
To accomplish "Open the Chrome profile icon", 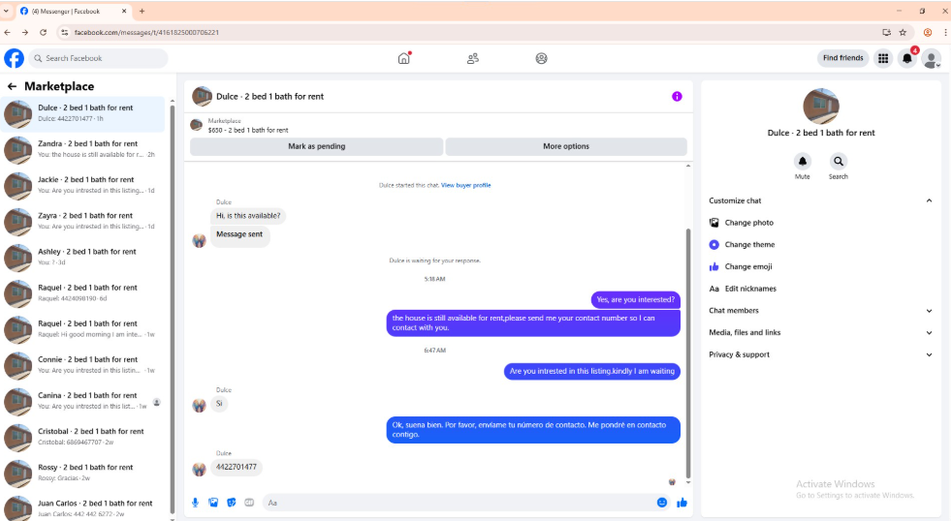I will [x=928, y=32].
